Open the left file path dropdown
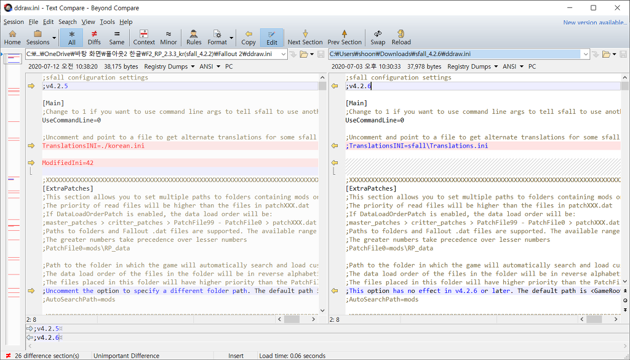This screenshot has height=360, width=630. [284, 54]
